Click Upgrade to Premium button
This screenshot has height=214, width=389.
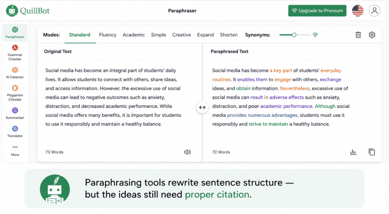tap(317, 11)
